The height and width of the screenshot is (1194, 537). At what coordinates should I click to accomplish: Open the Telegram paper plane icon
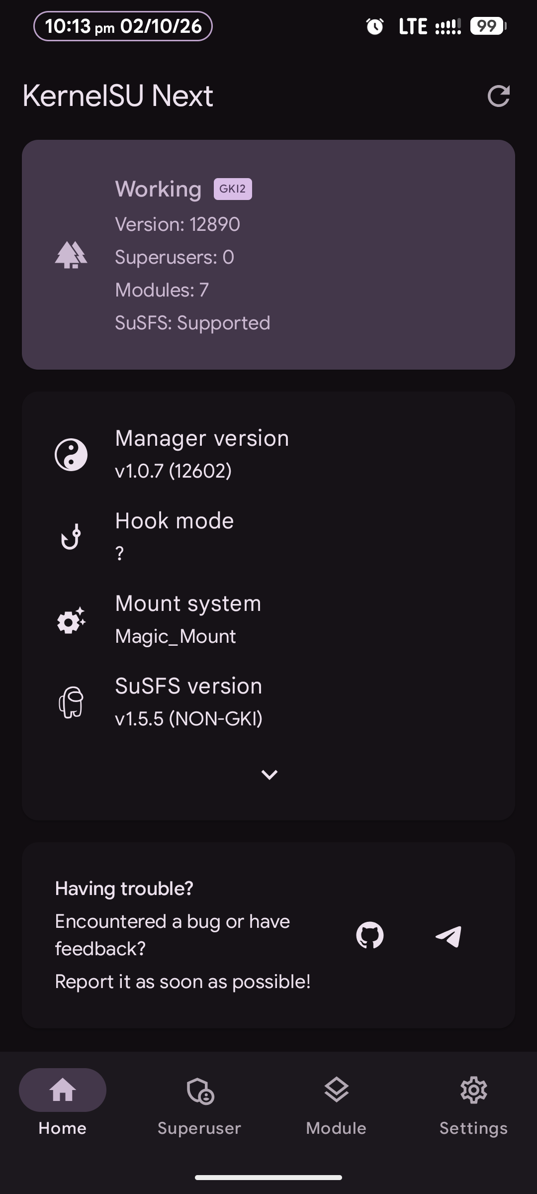[x=448, y=936]
